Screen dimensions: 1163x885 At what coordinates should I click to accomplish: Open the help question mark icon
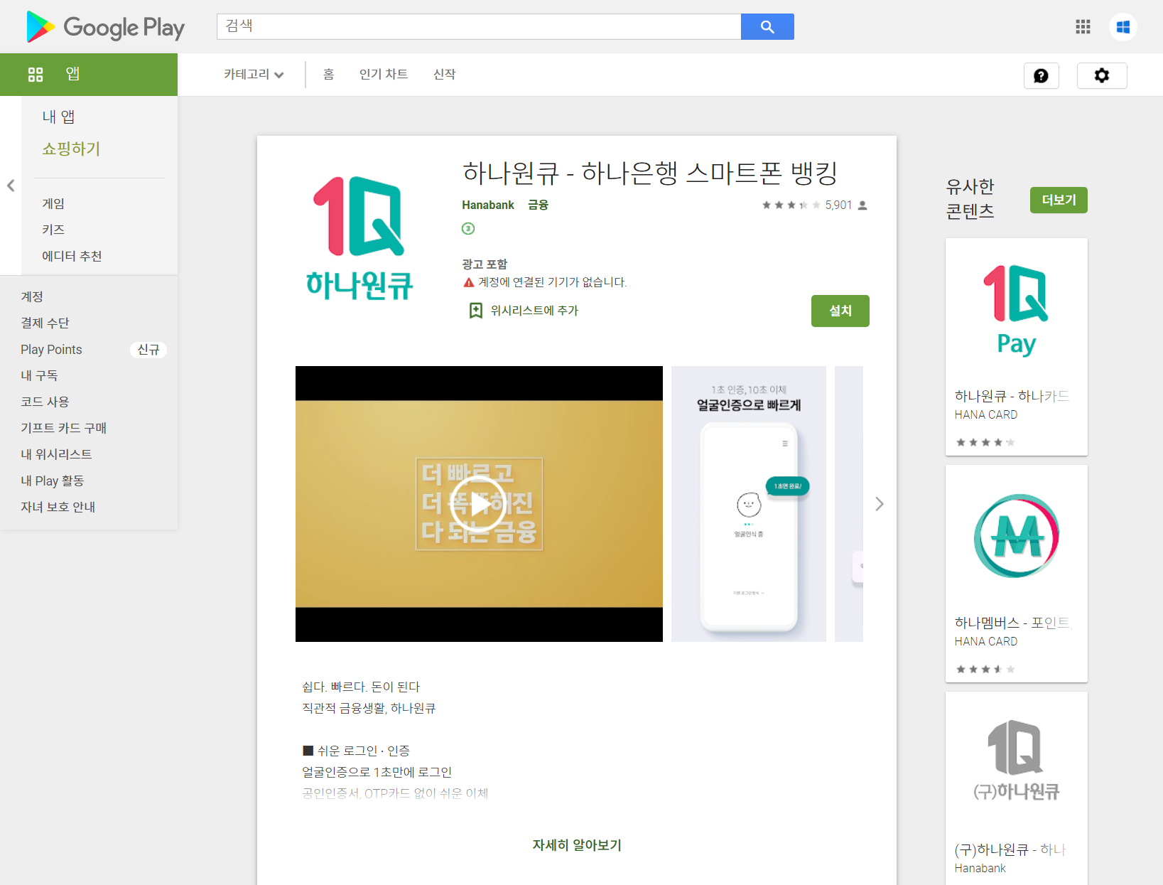click(1041, 75)
